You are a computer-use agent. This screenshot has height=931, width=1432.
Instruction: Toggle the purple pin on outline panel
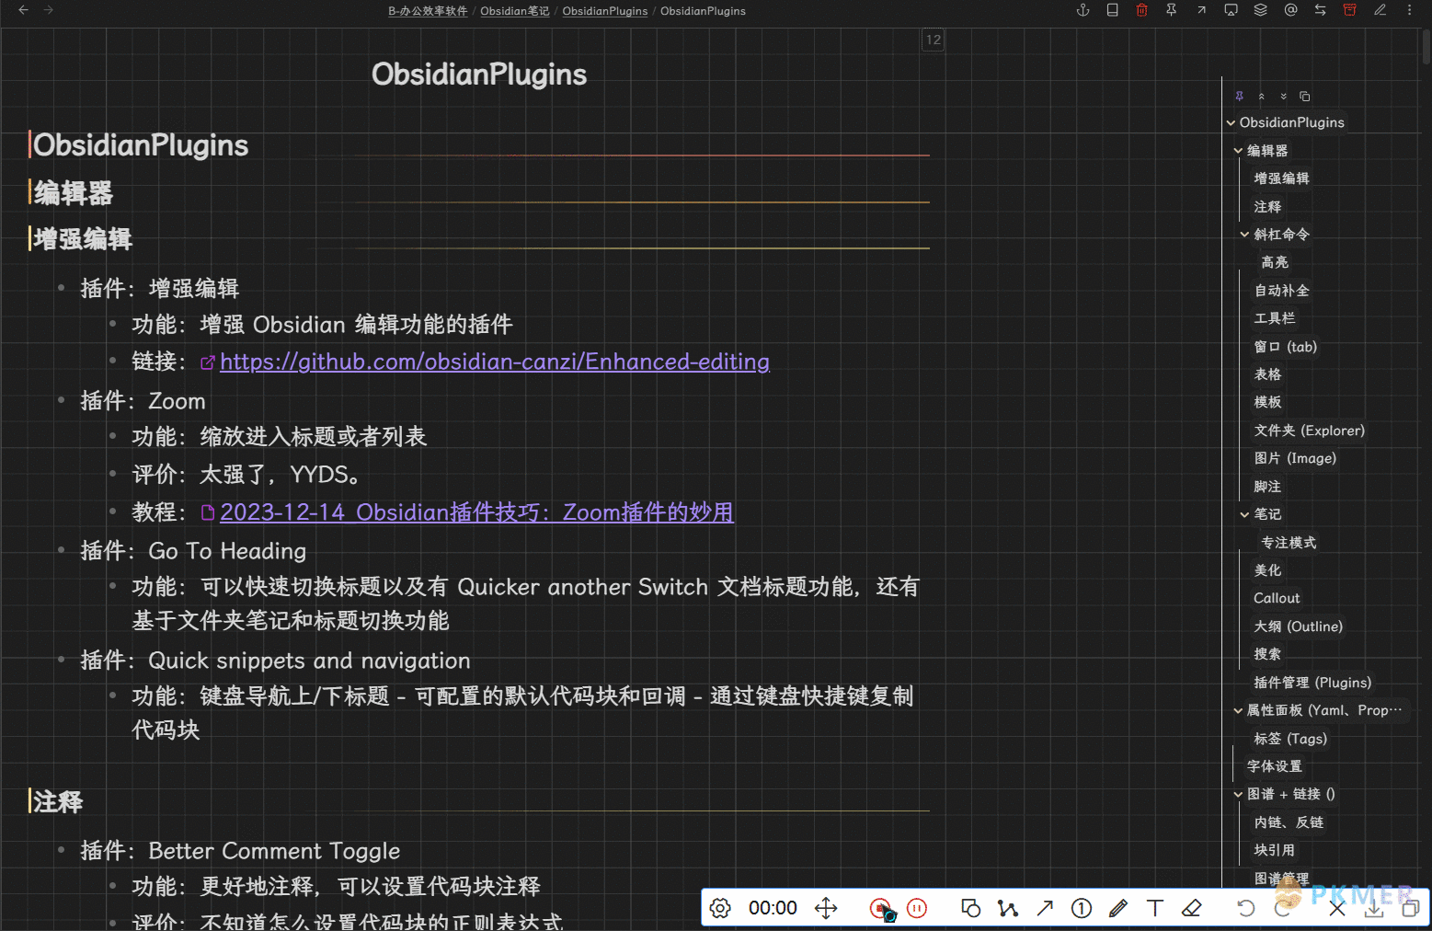pos(1239,96)
